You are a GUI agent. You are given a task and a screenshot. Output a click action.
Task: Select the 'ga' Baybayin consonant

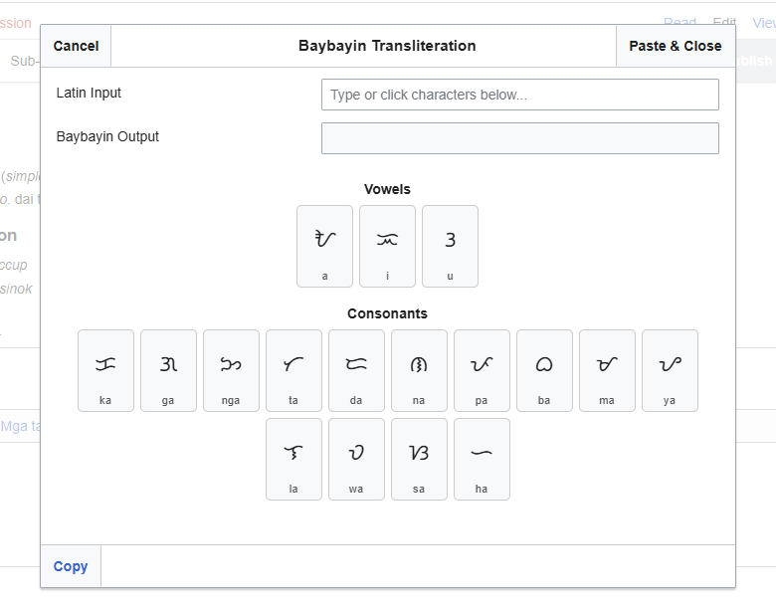click(168, 370)
